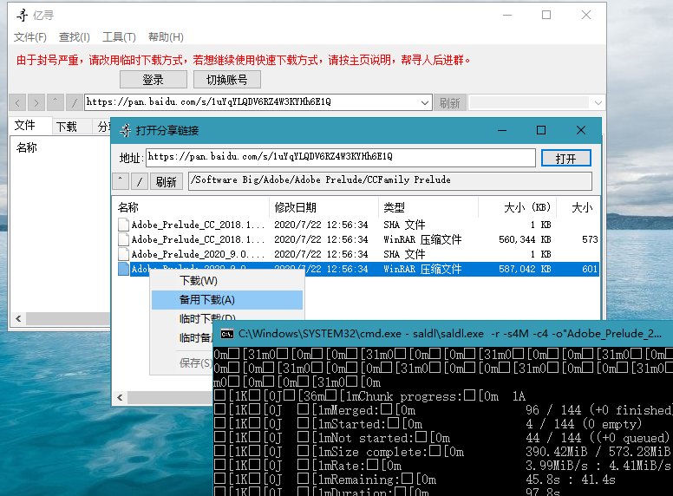Click the slash root button in share dialog

(x=140, y=181)
